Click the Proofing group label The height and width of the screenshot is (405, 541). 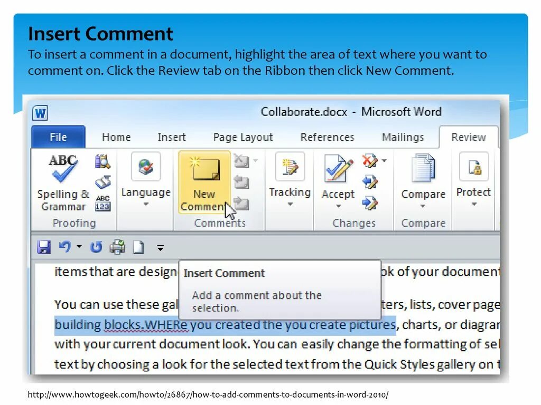[x=74, y=223]
